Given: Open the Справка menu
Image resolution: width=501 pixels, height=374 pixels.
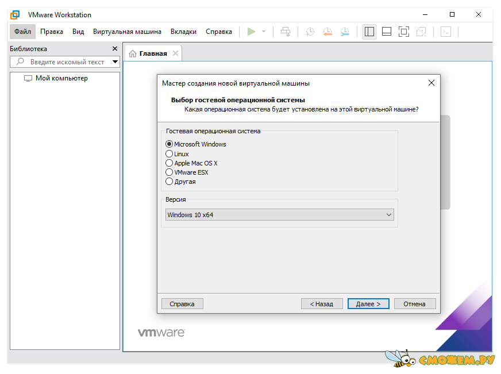Looking at the screenshot, I should pos(219,32).
